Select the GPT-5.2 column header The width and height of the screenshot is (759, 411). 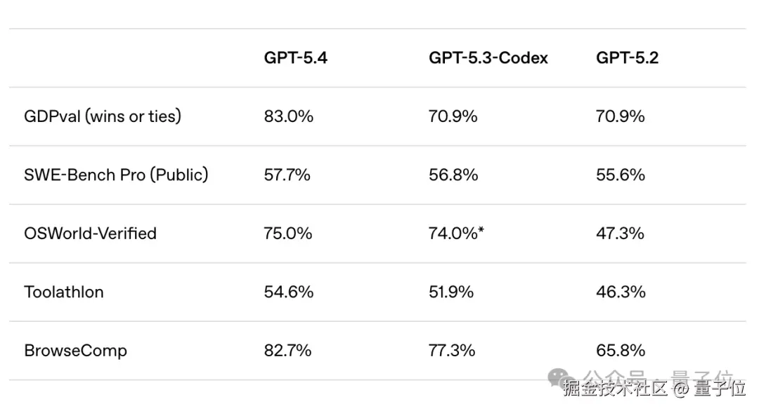coord(627,58)
